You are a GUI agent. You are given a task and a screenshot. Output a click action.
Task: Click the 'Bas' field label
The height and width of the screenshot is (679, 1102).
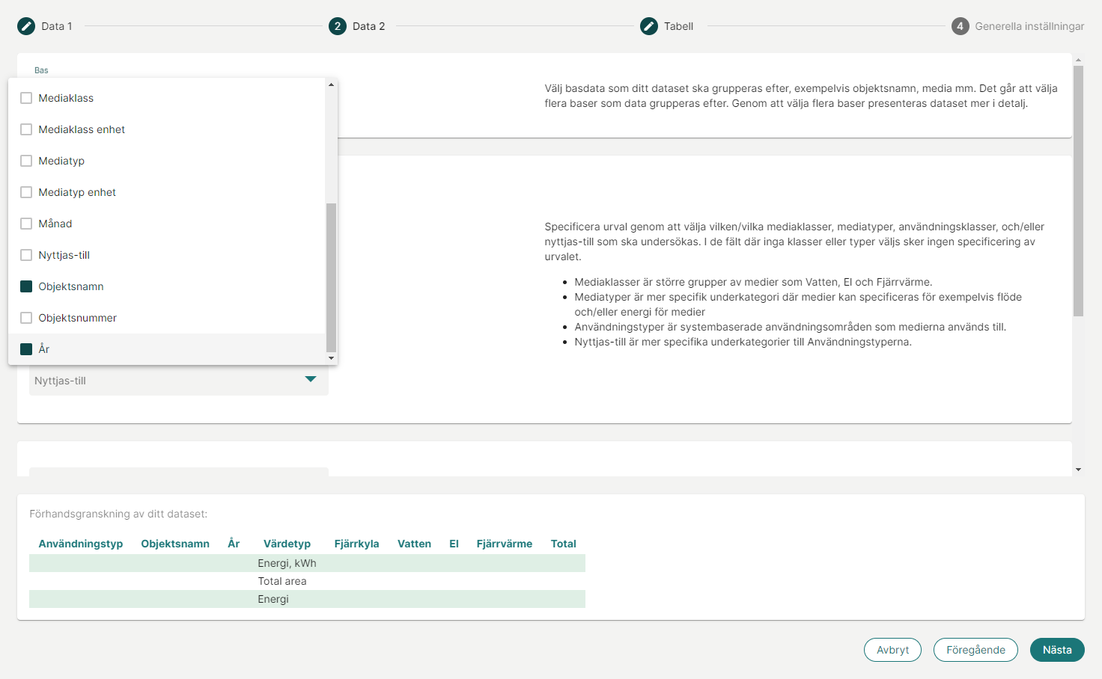(x=41, y=70)
